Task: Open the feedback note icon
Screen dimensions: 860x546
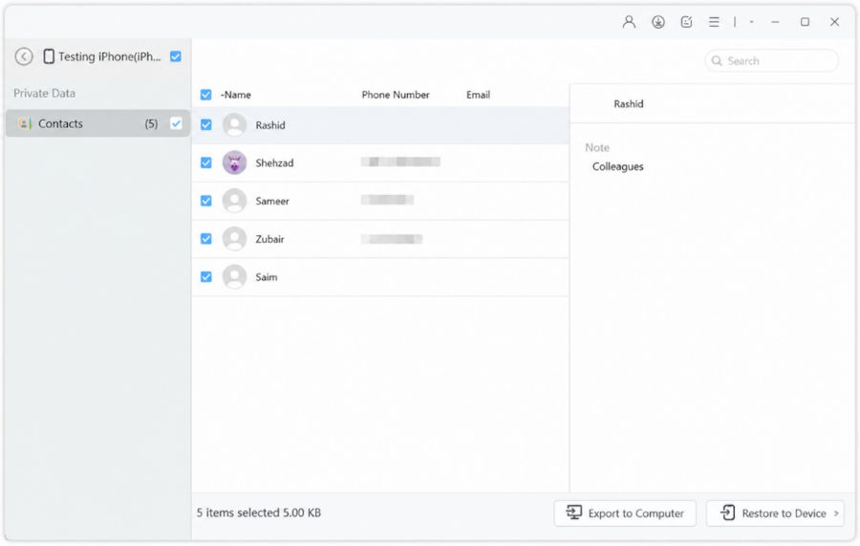Action: point(686,22)
